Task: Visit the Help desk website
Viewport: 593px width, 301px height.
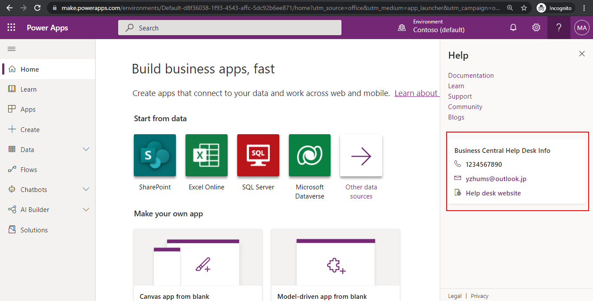Action: [493, 193]
